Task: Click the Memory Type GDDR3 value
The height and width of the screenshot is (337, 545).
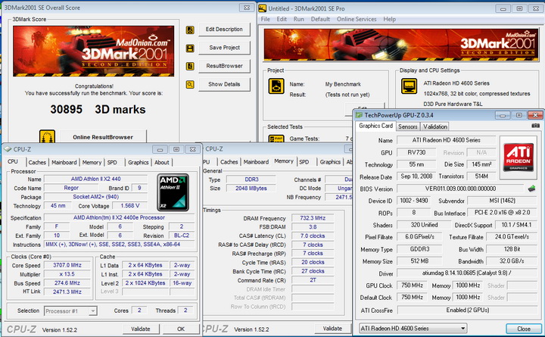Action: click(419, 249)
